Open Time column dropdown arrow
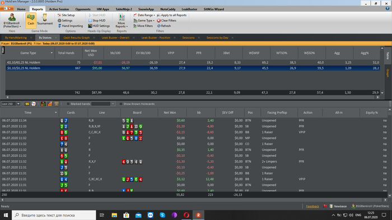The height and width of the screenshot is (220, 392). [x=56, y=113]
